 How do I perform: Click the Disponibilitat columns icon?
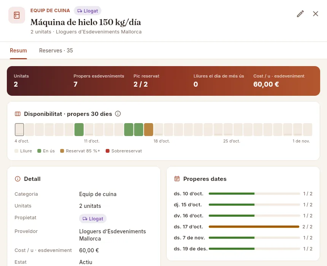[18, 114]
